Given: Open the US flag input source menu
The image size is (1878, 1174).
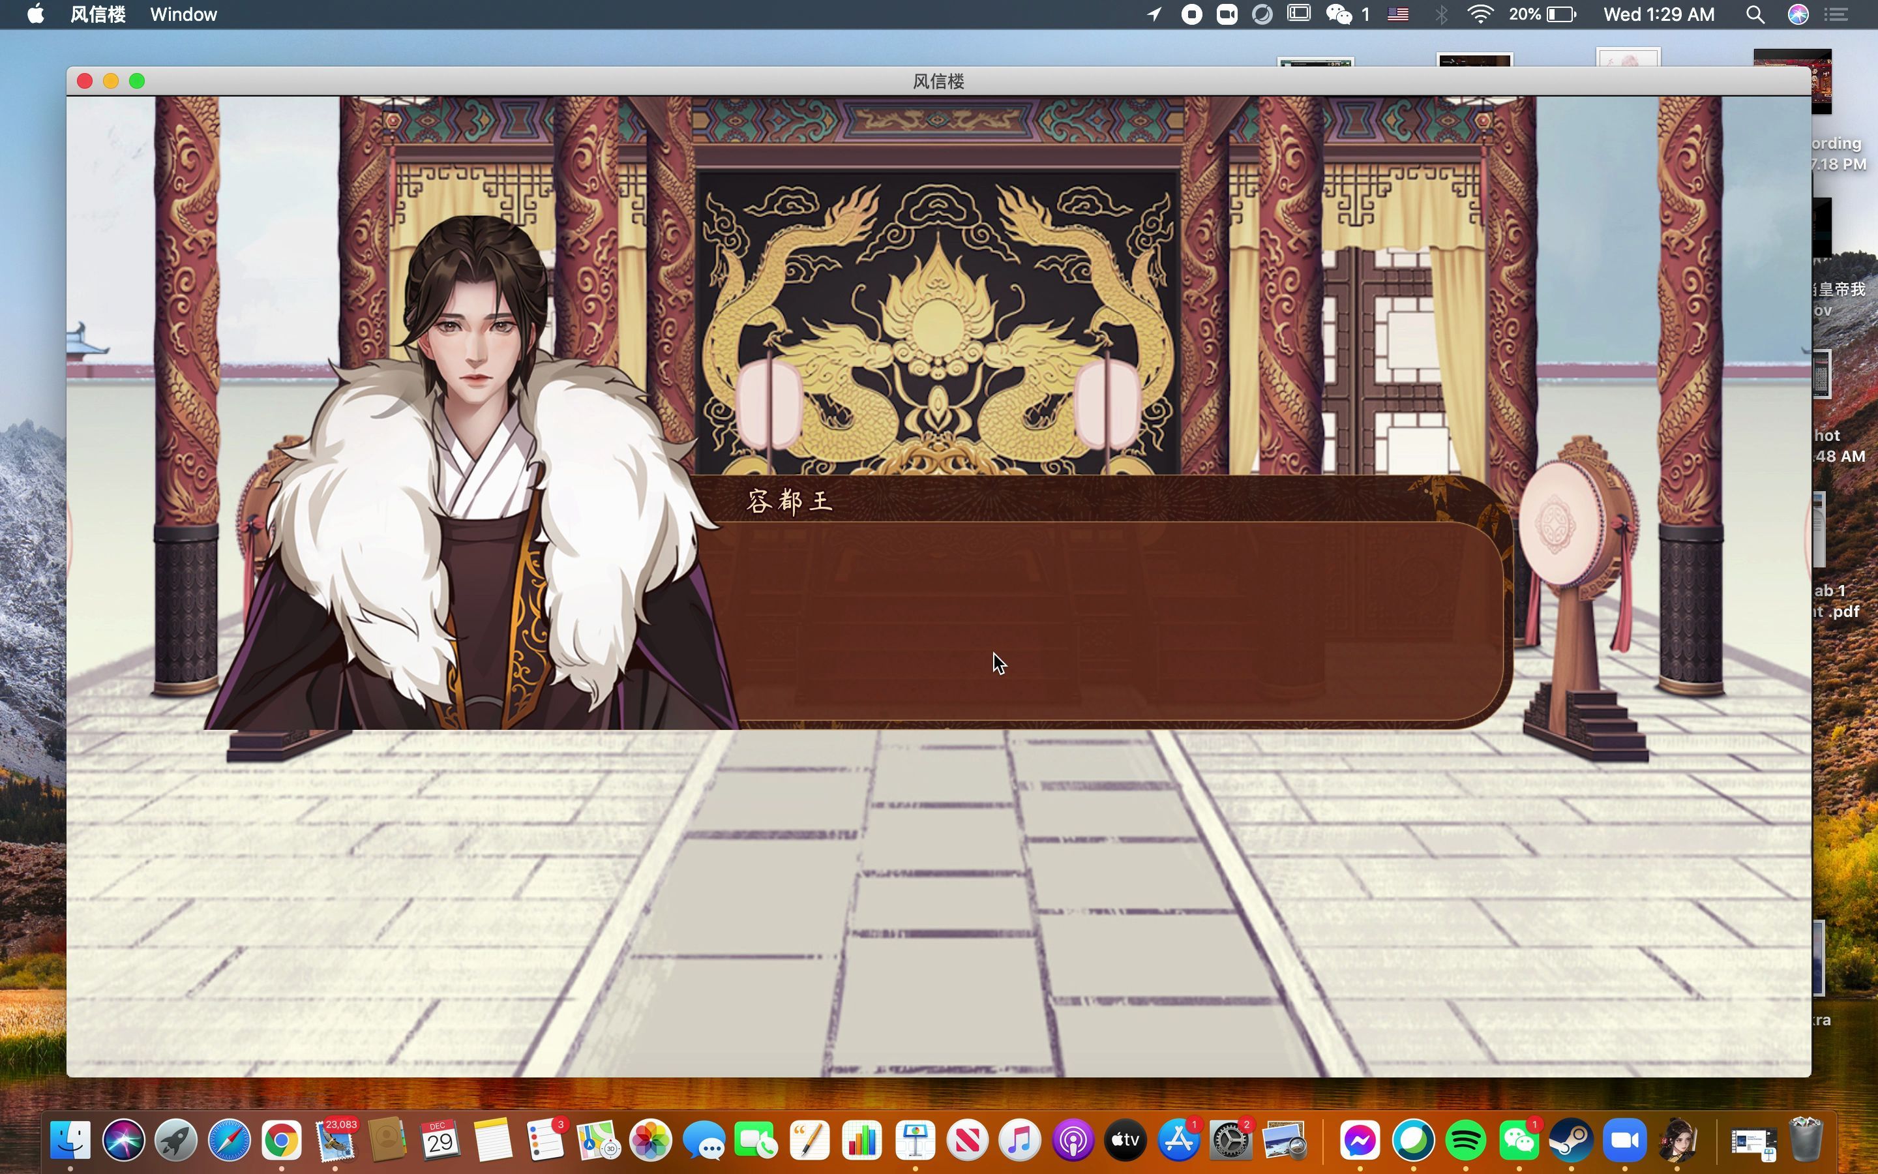Looking at the screenshot, I should click(x=1399, y=14).
